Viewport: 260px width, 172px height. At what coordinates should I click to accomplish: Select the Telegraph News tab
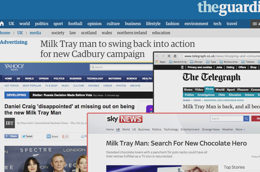pyautogui.click(x=209, y=89)
